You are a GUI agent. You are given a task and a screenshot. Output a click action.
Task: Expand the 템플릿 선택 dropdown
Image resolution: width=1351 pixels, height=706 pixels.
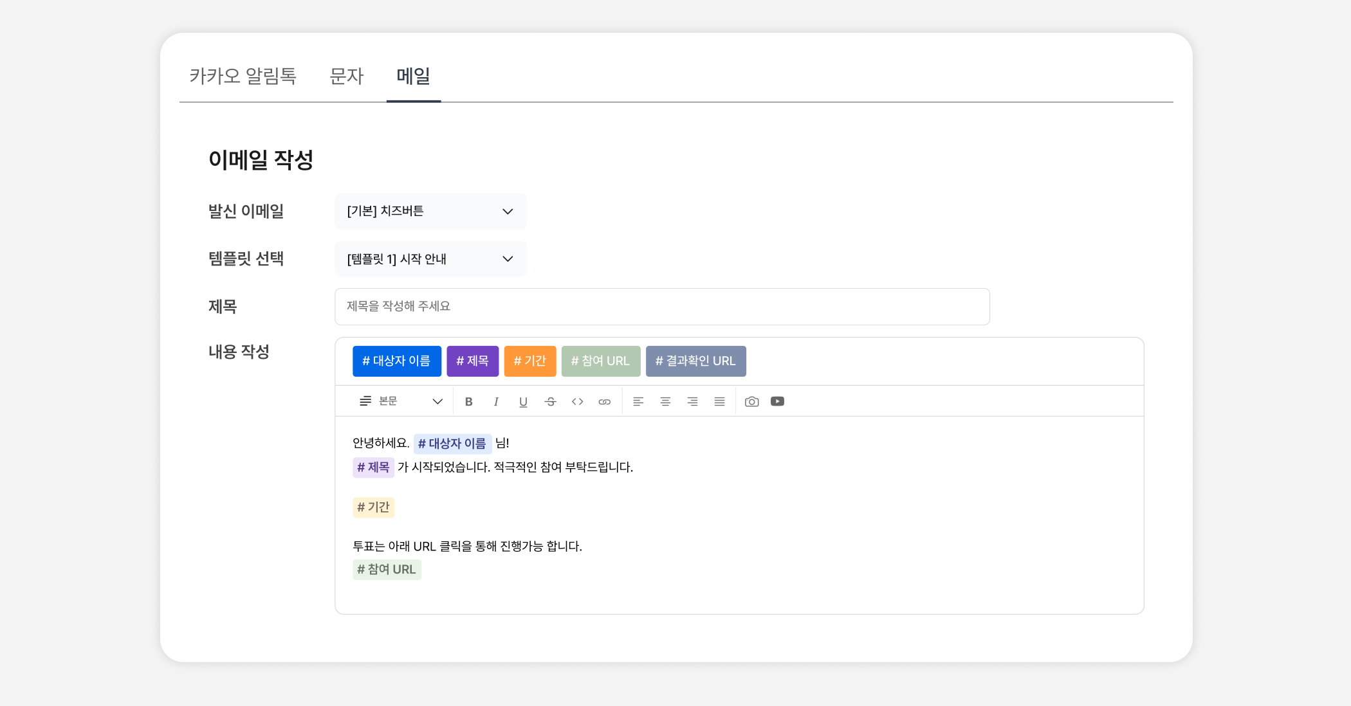click(430, 258)
